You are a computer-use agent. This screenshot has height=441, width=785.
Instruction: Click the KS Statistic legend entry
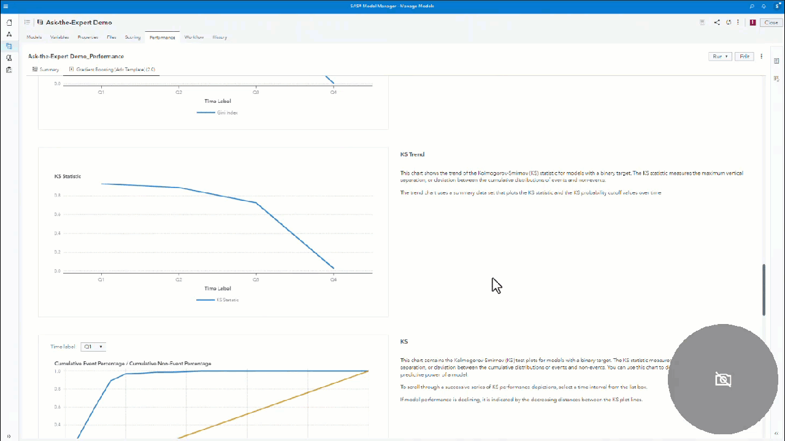217,300
